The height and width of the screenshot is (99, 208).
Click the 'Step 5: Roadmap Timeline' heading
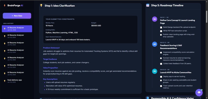(167, 5)
